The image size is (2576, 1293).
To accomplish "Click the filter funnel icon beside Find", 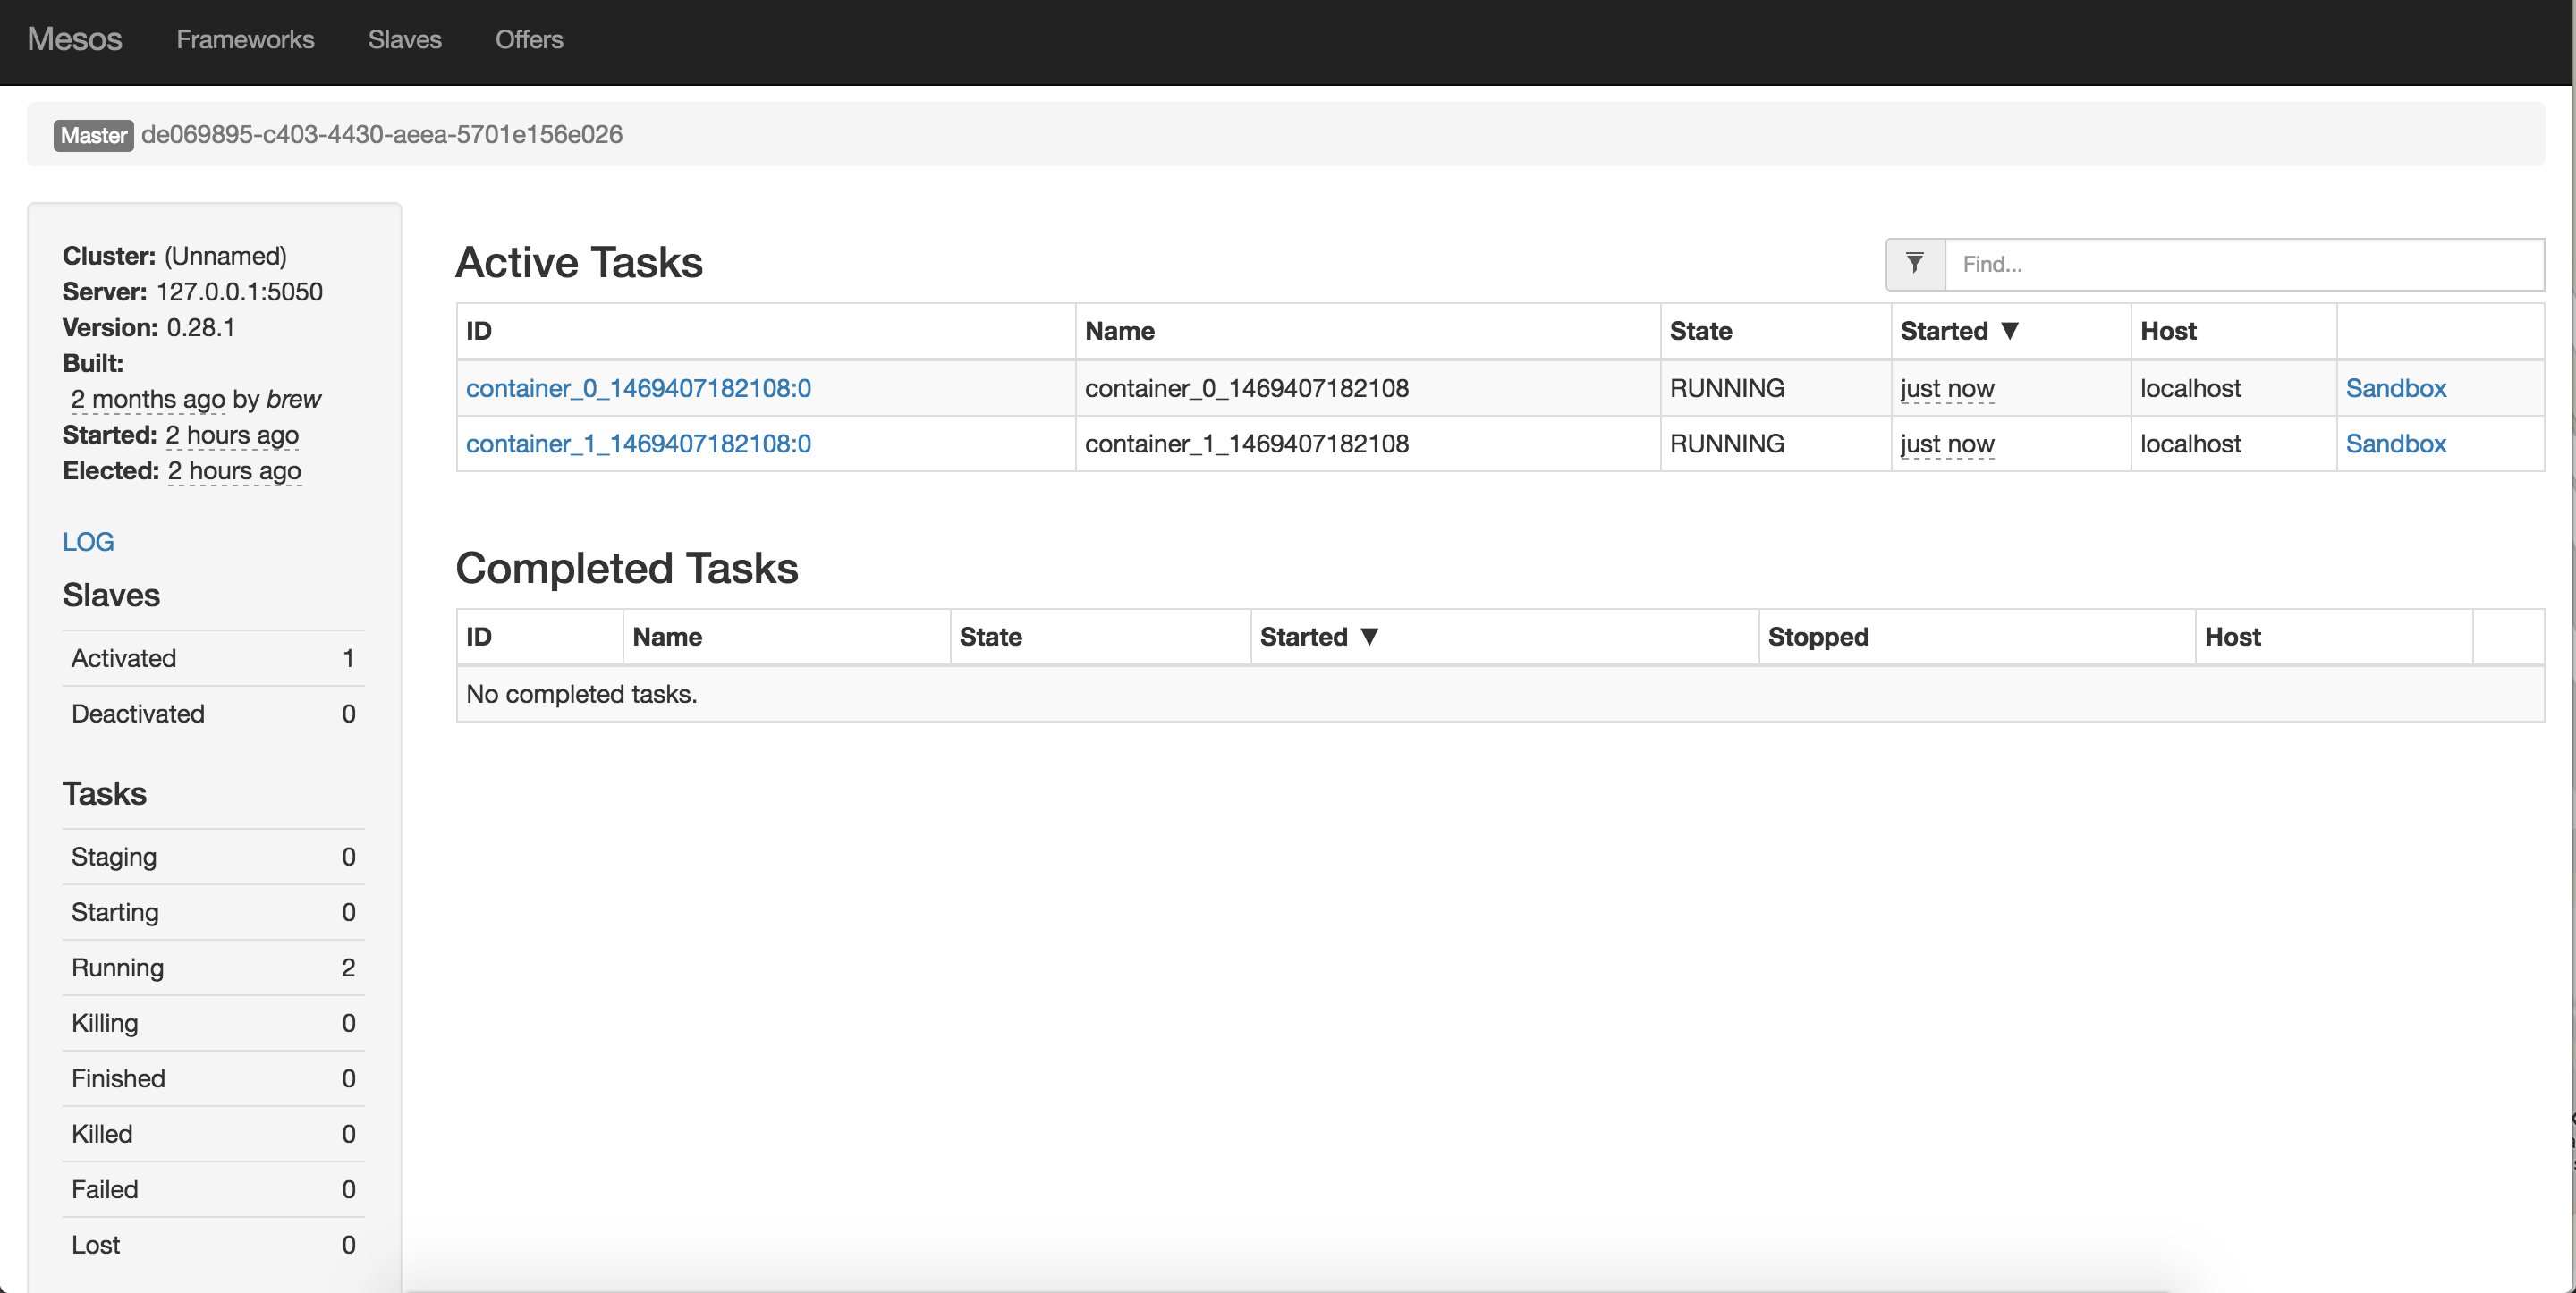I will [1915, 264].
